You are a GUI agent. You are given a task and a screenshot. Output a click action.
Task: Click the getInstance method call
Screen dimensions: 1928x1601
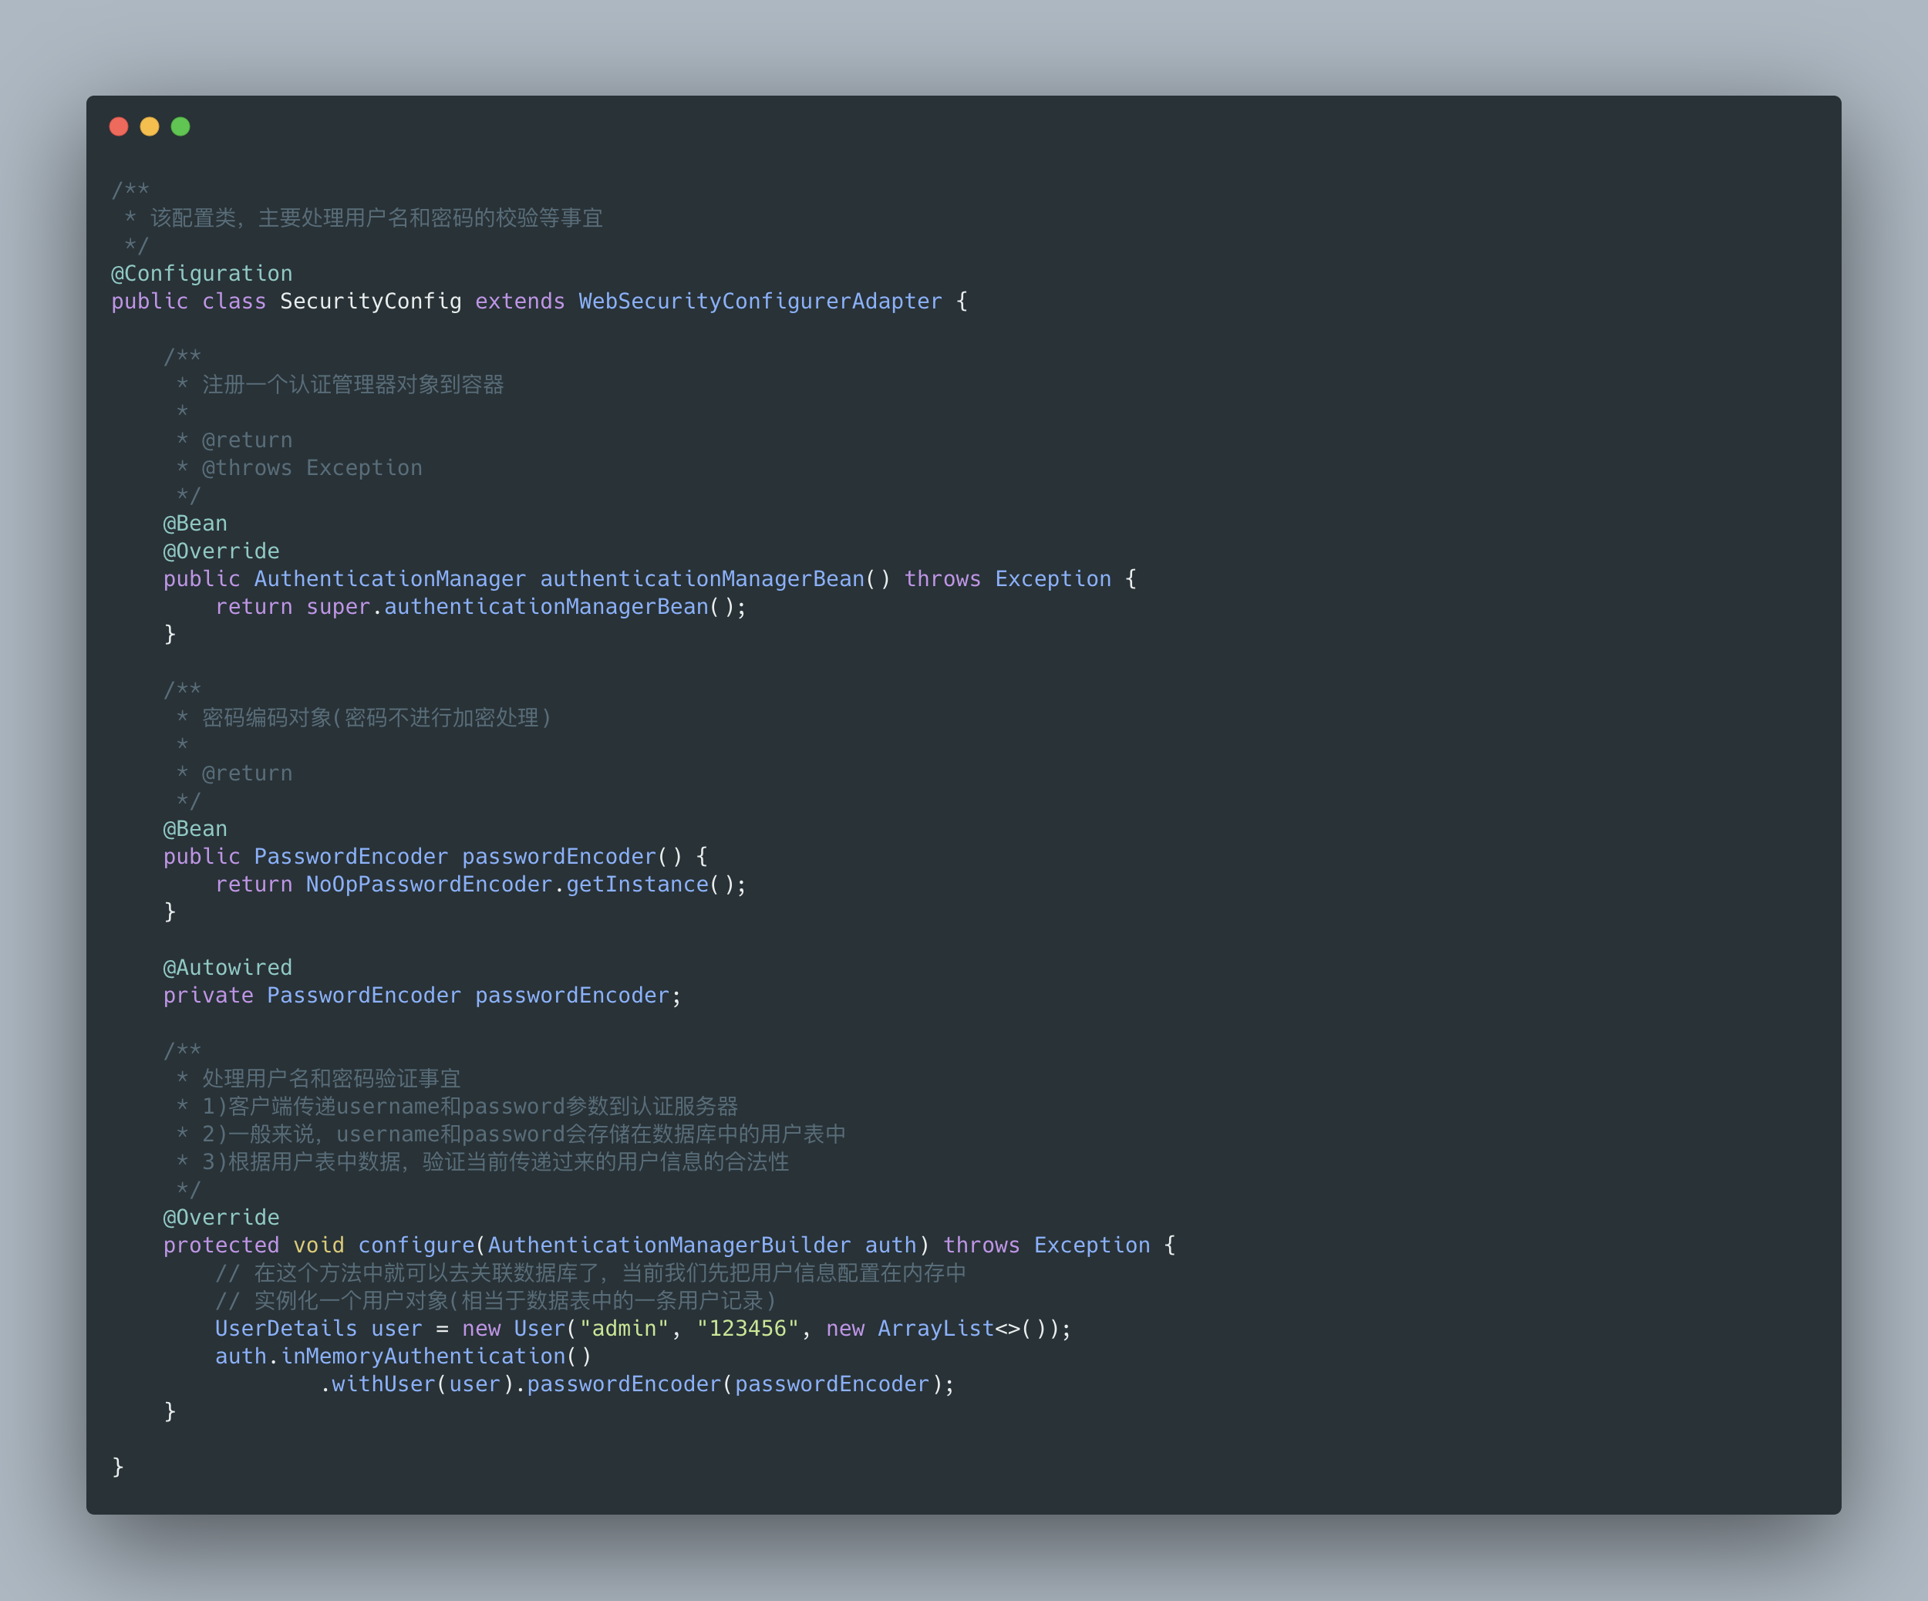[x=637, y=884]
